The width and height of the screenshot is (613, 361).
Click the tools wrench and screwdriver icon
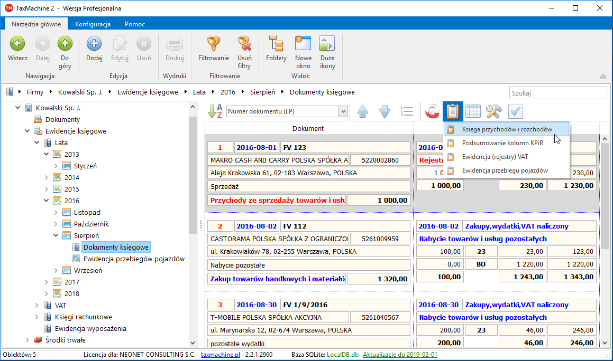pyautogui.click(x=493, y=111)
